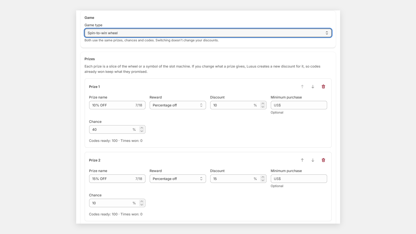416x234 pixels.
Task: Click the Prize 1 heading text
Action: tap(94, 87)
